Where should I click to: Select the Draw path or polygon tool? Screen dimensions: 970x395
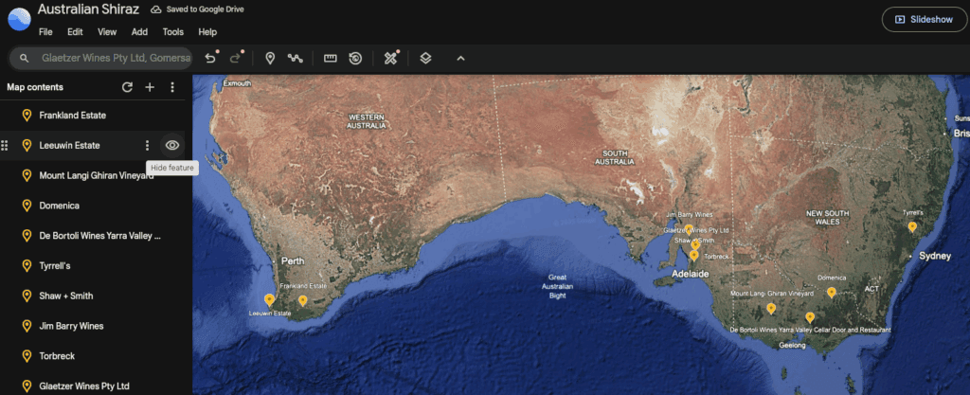pyautogui.click(x=296, y=58)
